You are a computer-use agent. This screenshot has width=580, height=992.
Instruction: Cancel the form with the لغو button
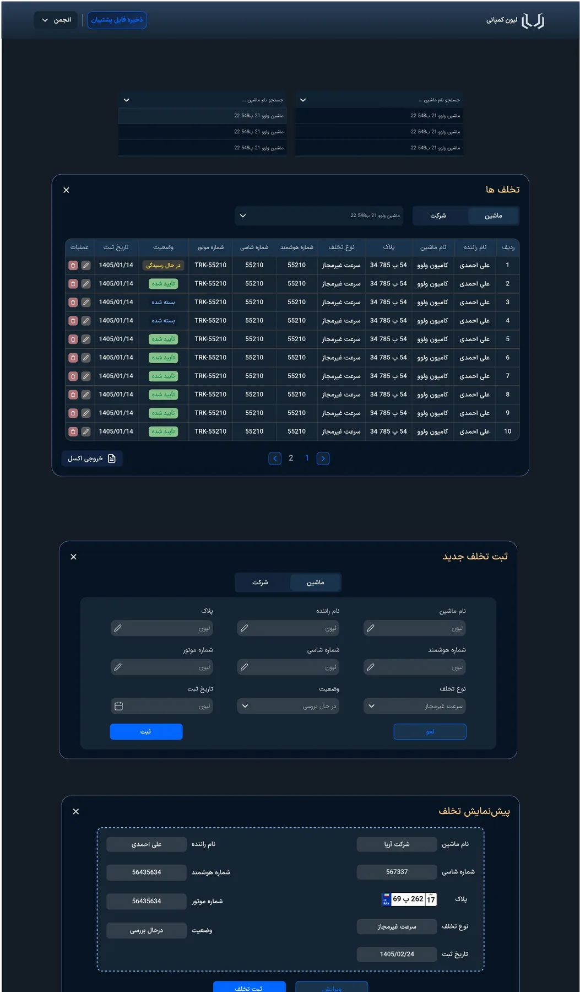430,732
